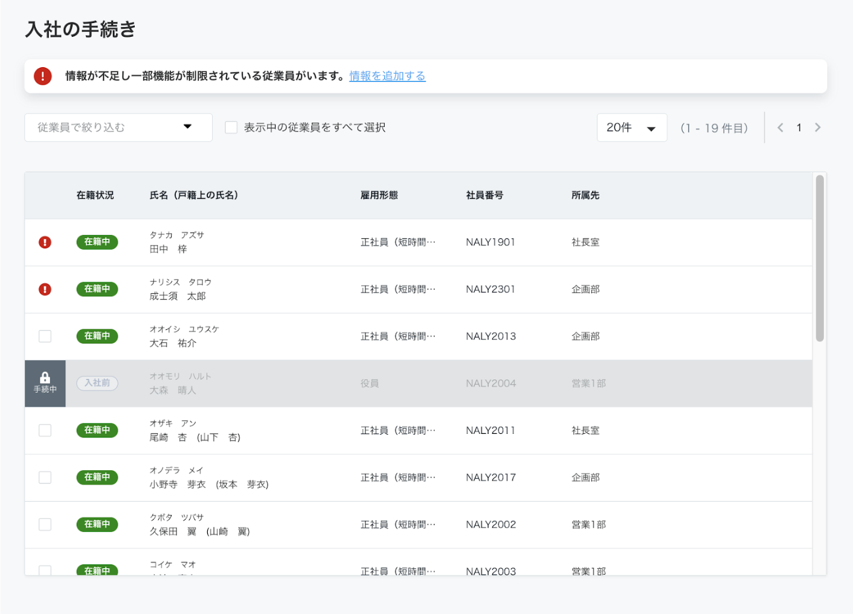Click the name 久保田 翼 (山崎 翼)
This screenshot has width=853, height=614.
(x=200, y=532)
